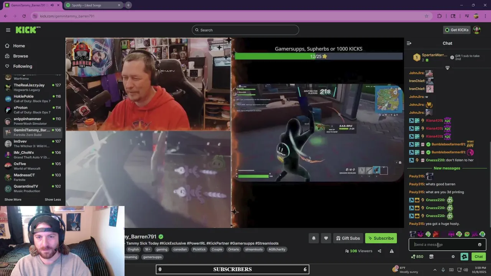
Task: Switch to Spotify – Liked Songs browser tab
Action: point(94,5)
